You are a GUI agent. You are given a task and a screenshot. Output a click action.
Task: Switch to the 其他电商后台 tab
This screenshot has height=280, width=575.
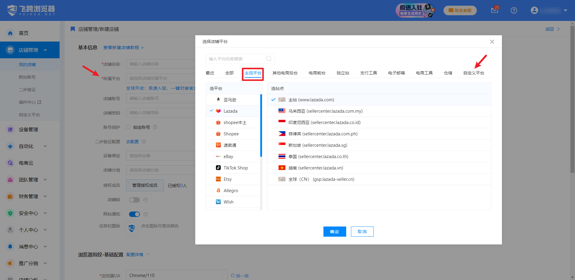coord(285,73)
